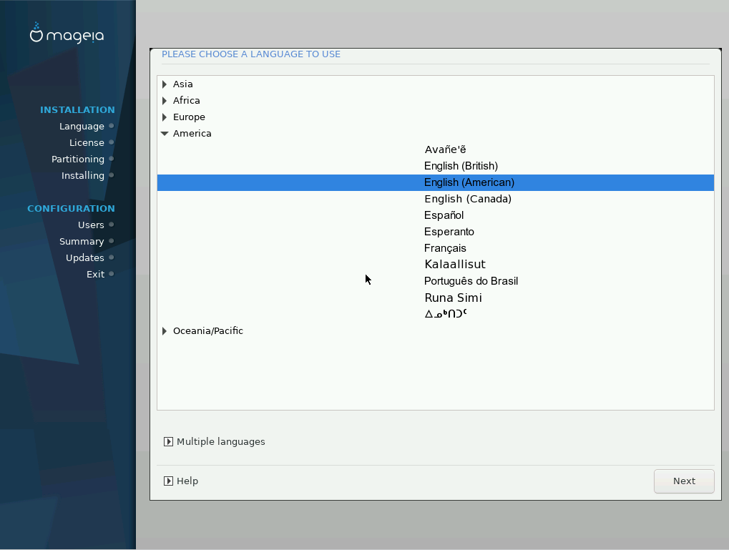Choose Español from the list

pyautogui.click(x=444, y=215)
